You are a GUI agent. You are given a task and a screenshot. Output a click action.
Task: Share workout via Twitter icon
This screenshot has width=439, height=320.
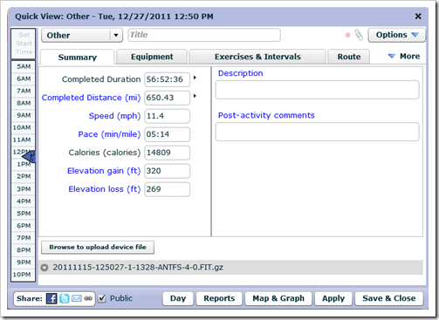[65, 298]
